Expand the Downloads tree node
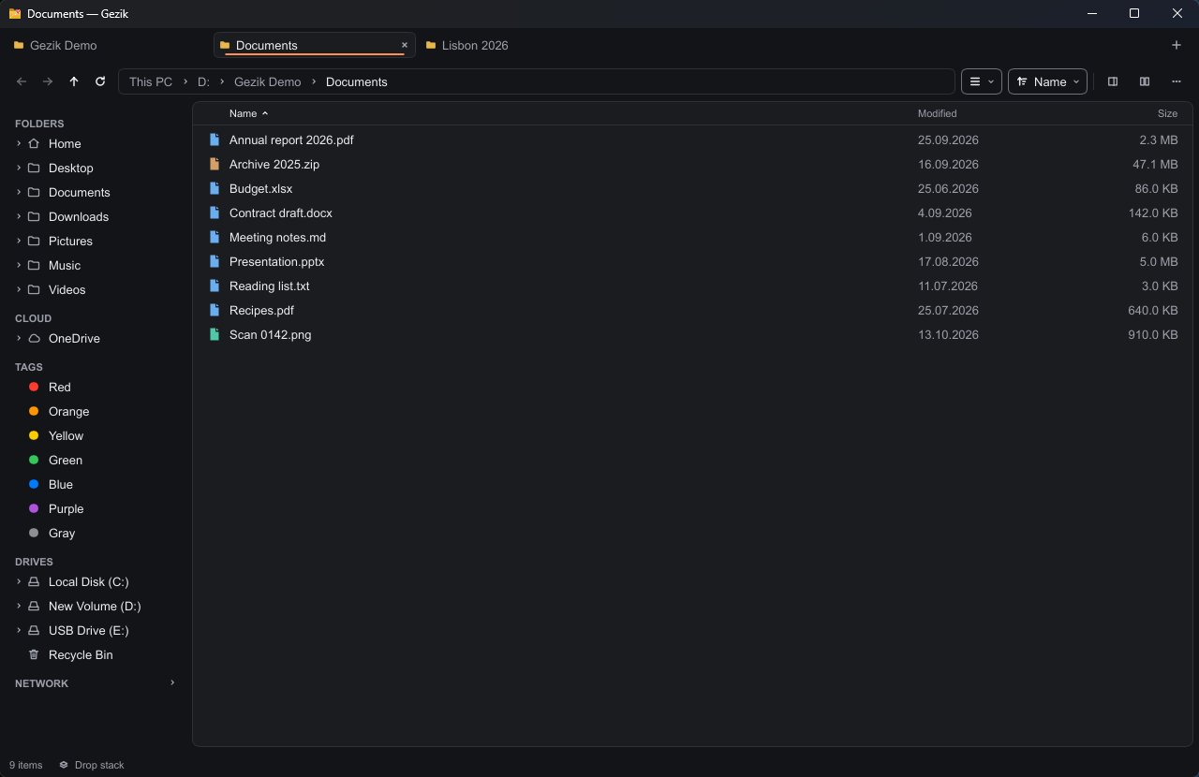 coord(19,216)
